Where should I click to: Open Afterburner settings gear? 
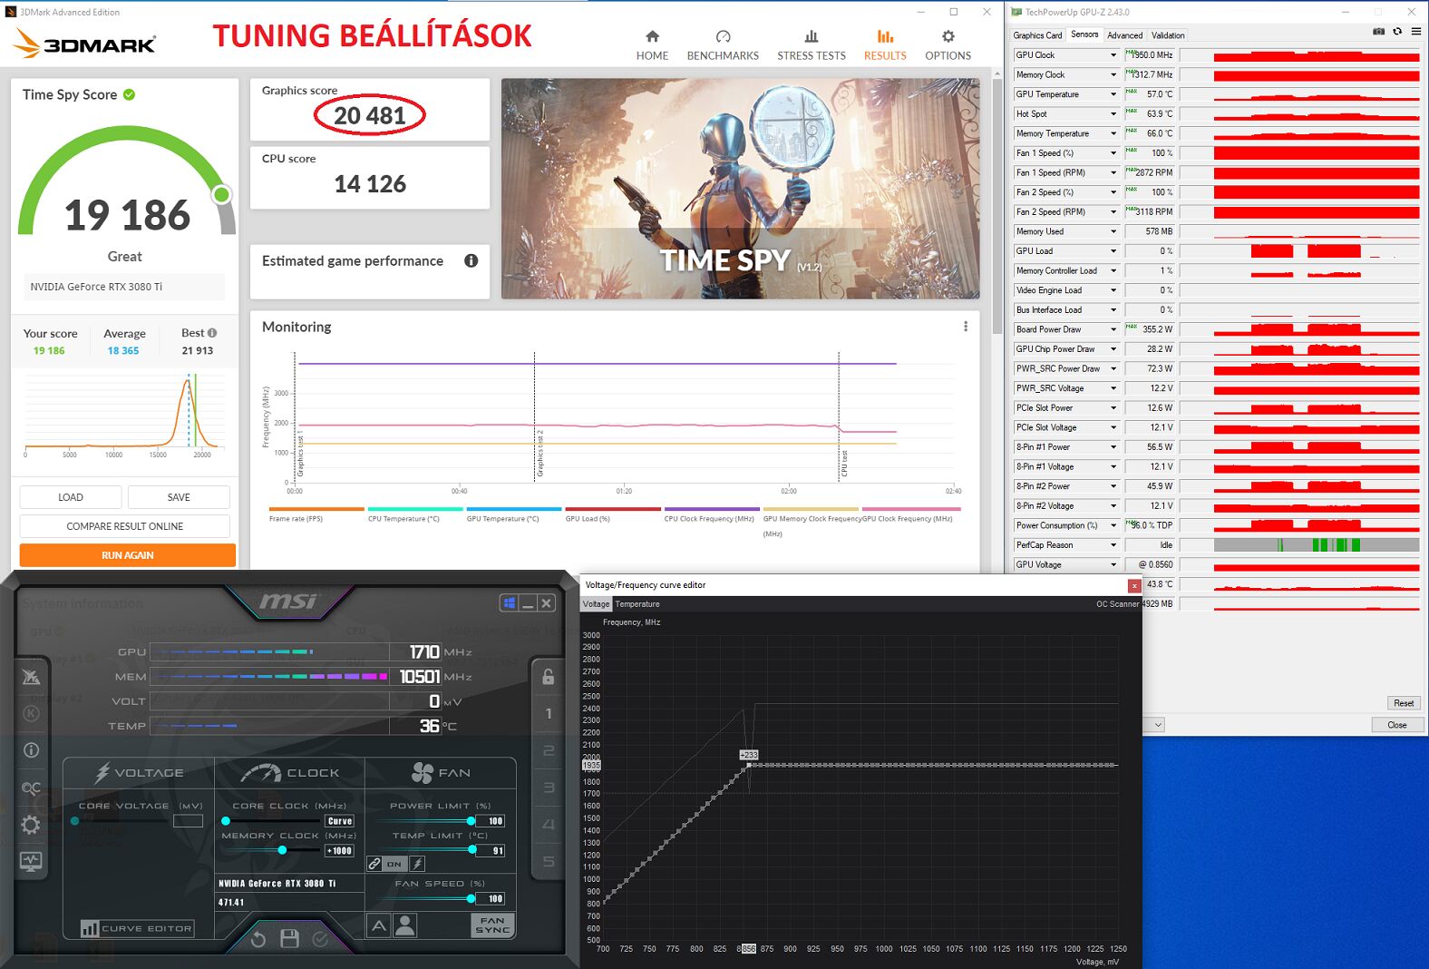coord(31,825)
